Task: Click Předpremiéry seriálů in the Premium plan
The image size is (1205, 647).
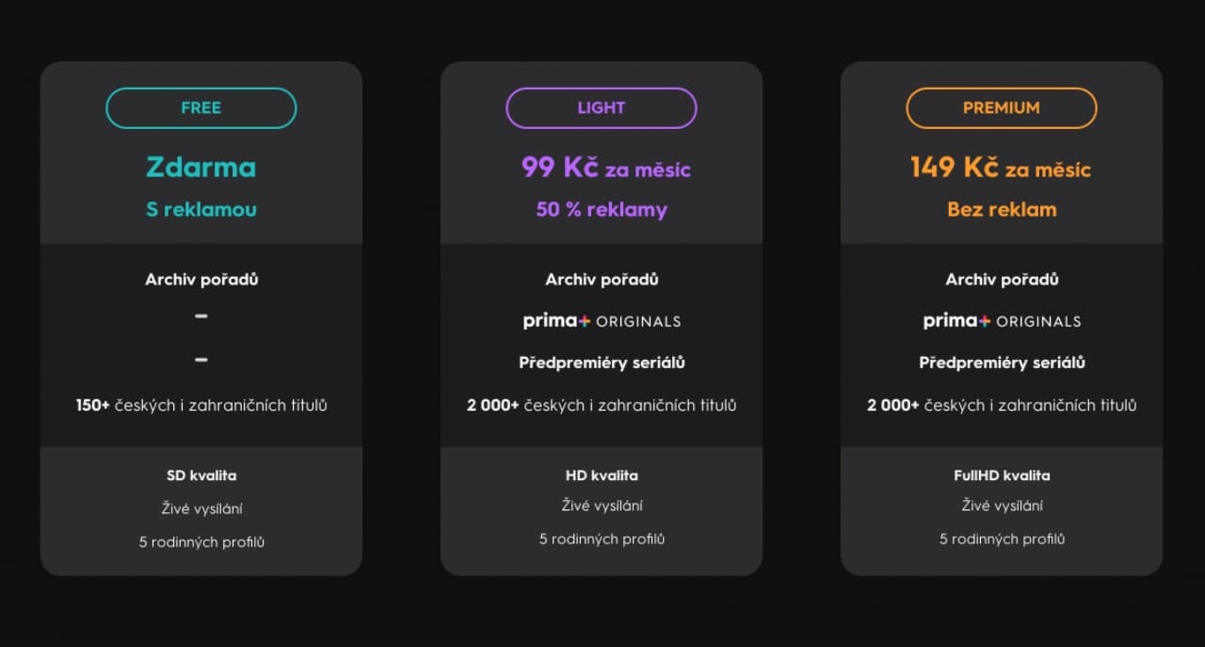Action: point(1002,363)
